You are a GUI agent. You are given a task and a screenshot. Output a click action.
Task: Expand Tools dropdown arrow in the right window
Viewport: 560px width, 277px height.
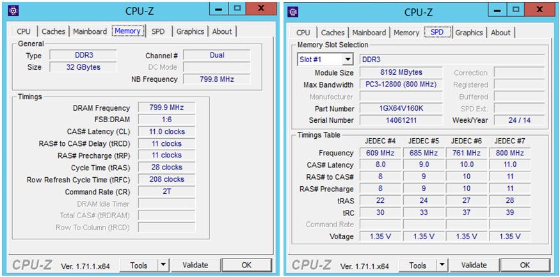point(442,265)
